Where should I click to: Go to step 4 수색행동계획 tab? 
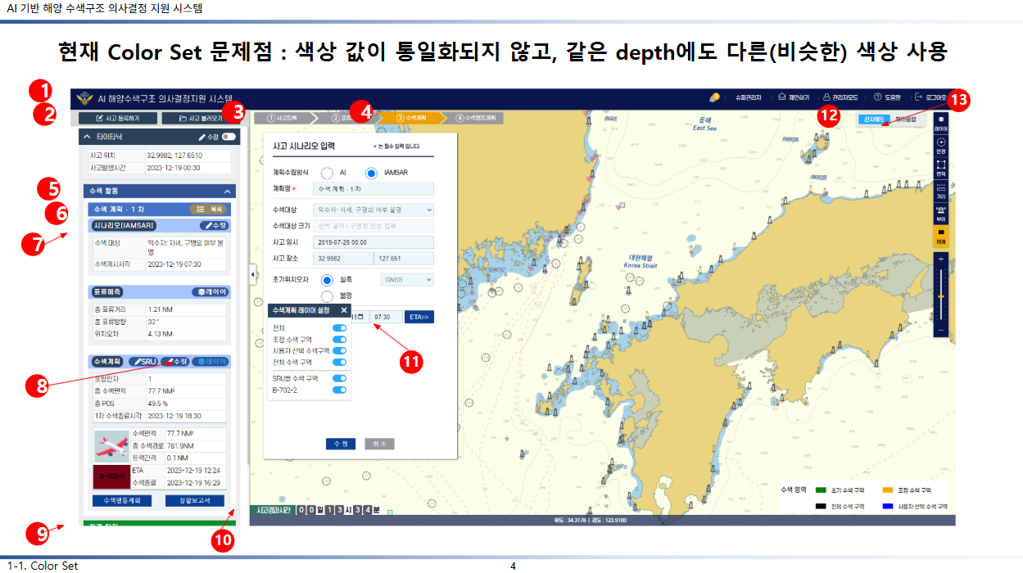[475, 118]
